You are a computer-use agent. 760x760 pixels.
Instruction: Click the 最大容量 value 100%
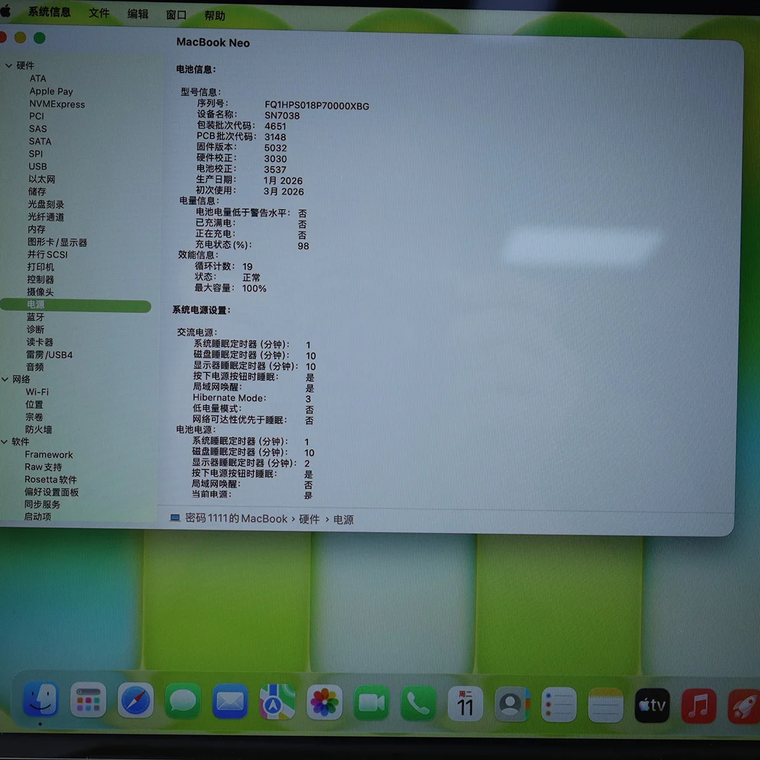click(255, 289)
